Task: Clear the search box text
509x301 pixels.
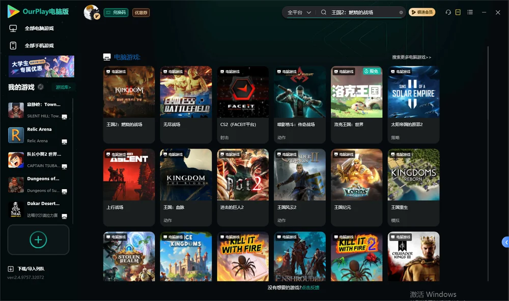Action: (401, 12)
